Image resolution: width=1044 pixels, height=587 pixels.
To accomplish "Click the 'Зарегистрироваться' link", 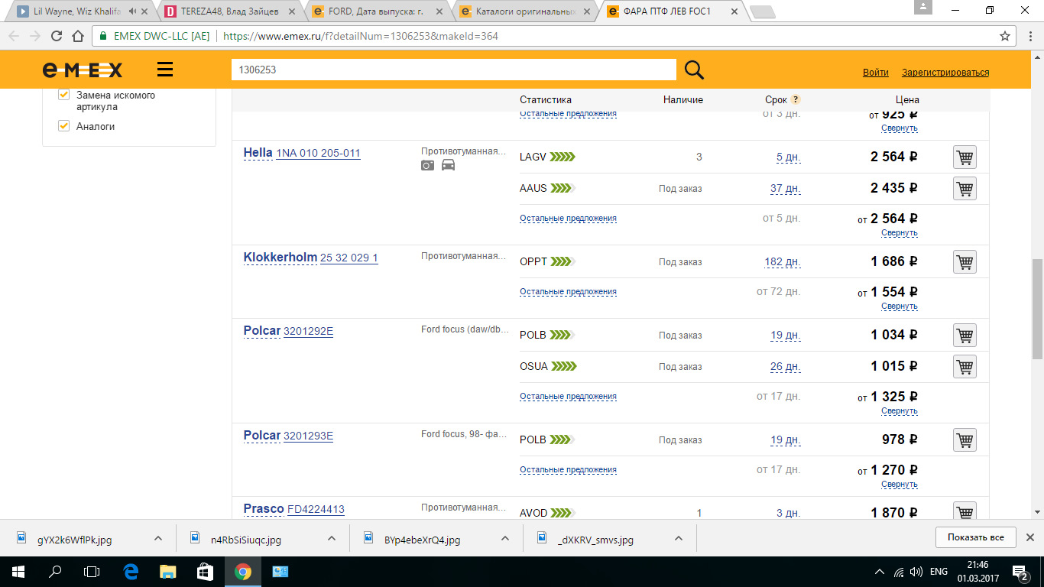I will click(945, 73).
